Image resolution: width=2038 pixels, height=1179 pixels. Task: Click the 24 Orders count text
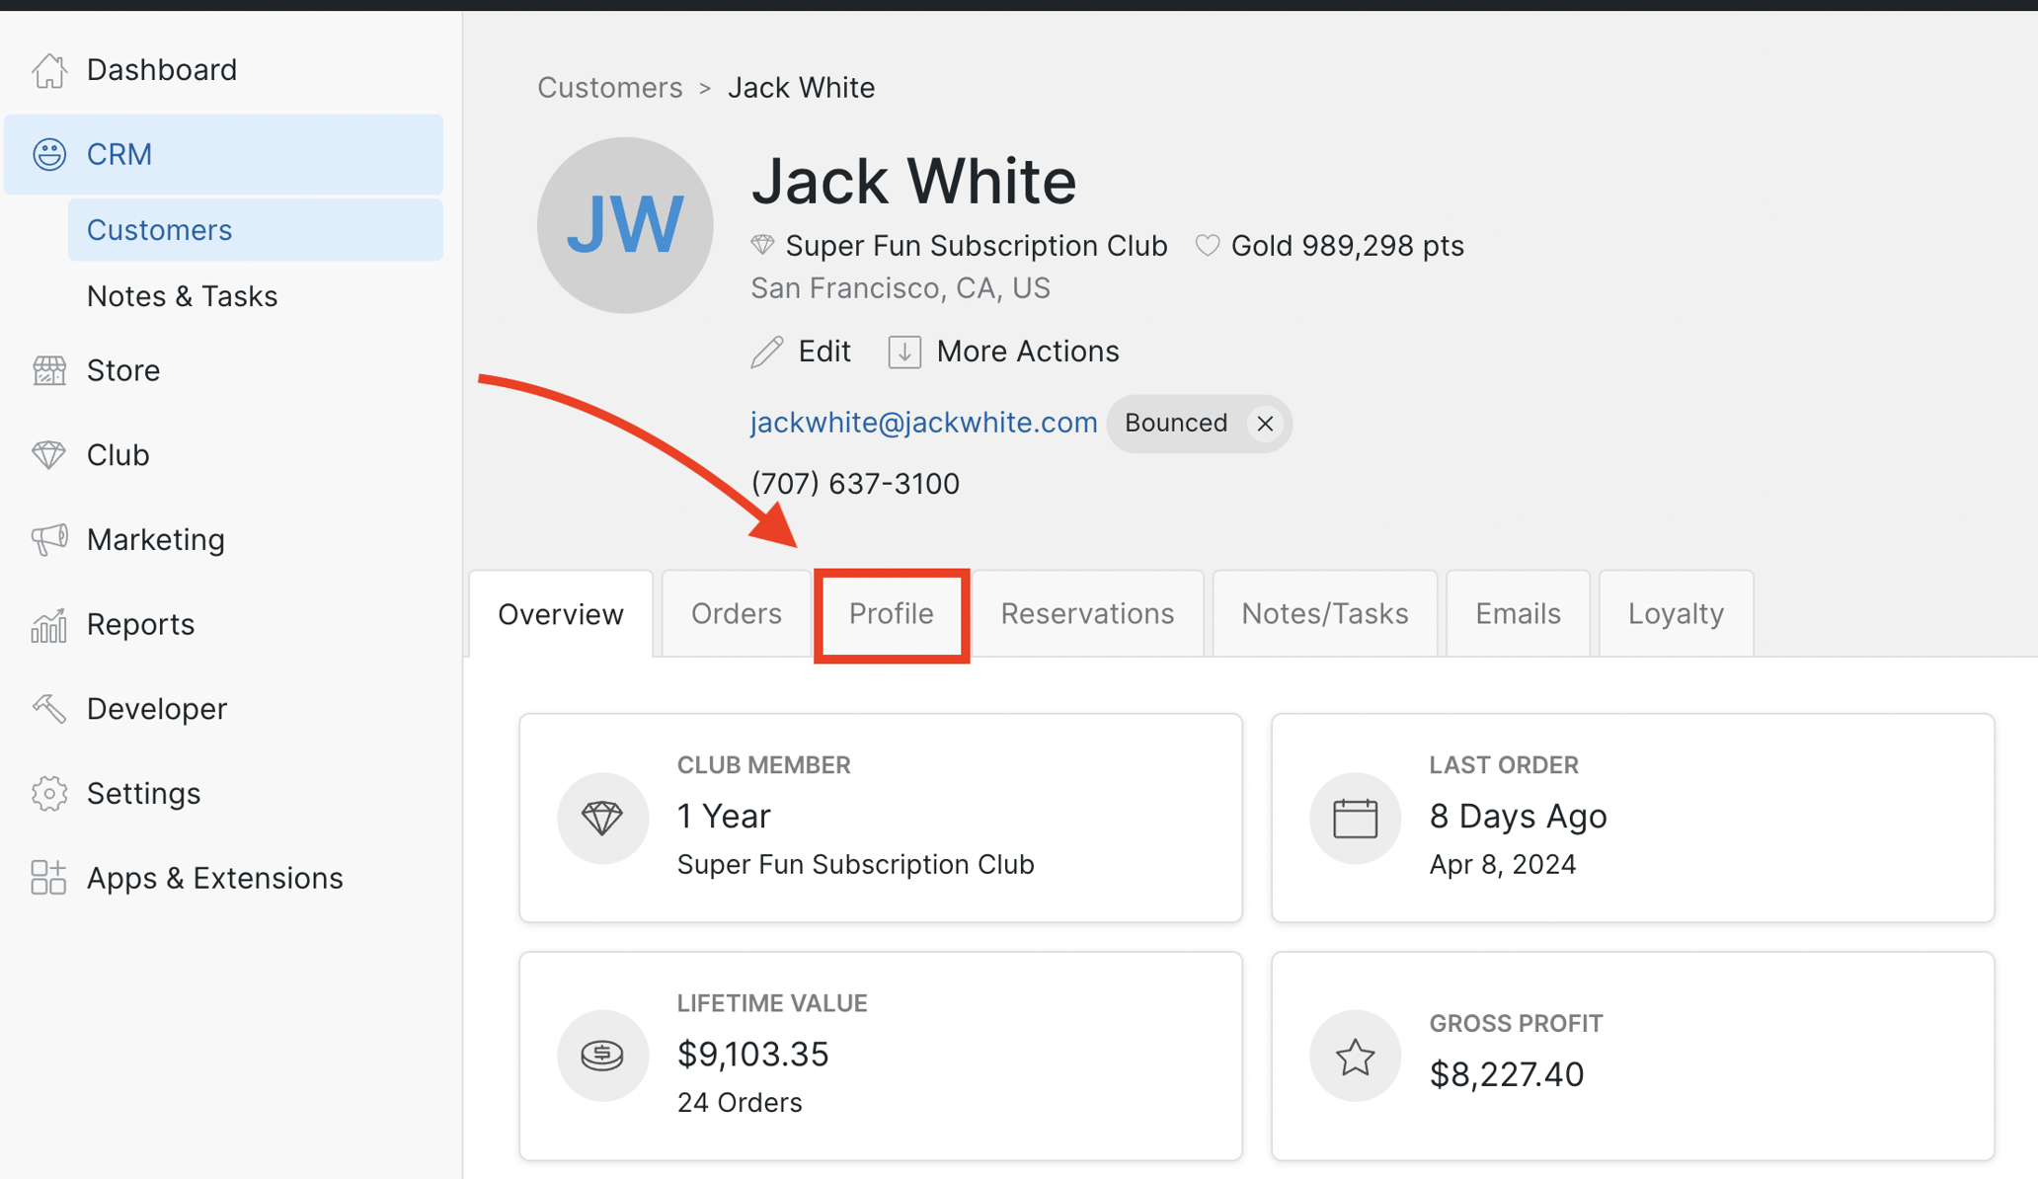click(x=740, y=1103)
